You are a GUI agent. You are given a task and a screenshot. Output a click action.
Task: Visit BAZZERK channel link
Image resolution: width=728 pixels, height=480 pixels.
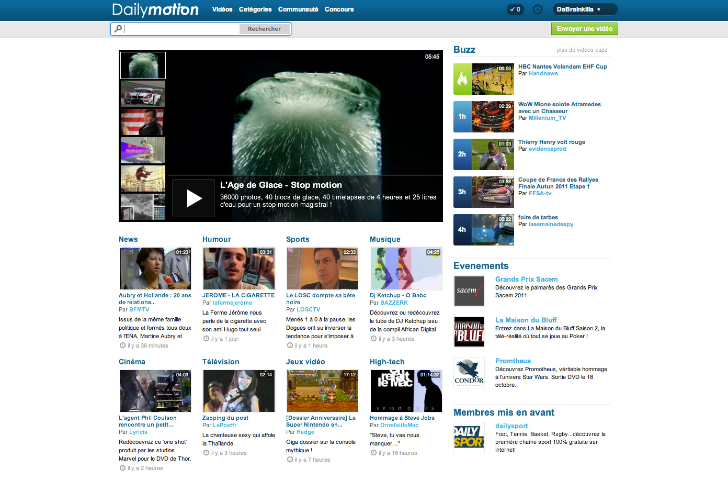point(394,303)
